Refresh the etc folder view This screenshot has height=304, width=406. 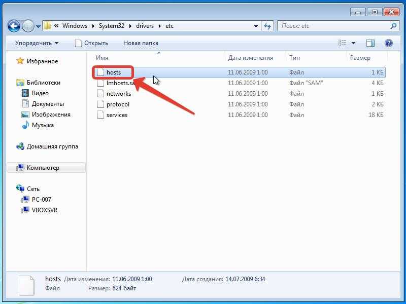(x=267, y=26)
